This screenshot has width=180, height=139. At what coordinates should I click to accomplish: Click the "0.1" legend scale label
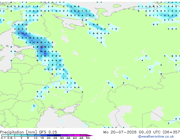click(x=3, y=138)
